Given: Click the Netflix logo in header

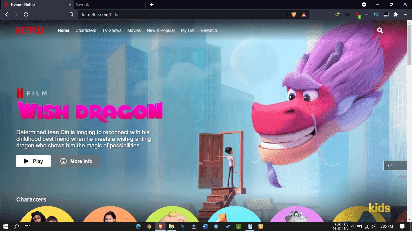Looking at the screenshot, I should [x=30, y=30].
